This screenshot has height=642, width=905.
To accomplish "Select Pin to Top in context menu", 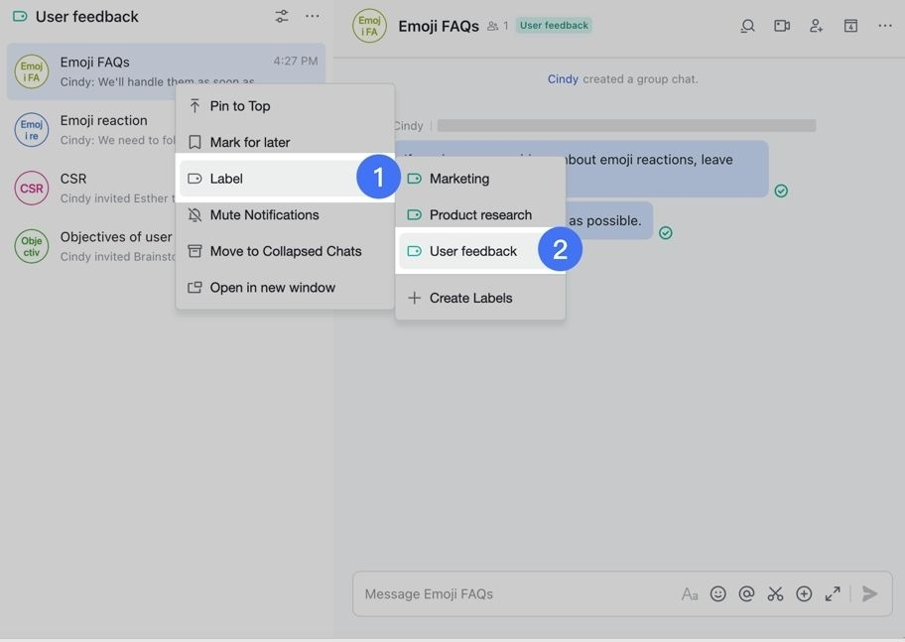I will [239, 106].
